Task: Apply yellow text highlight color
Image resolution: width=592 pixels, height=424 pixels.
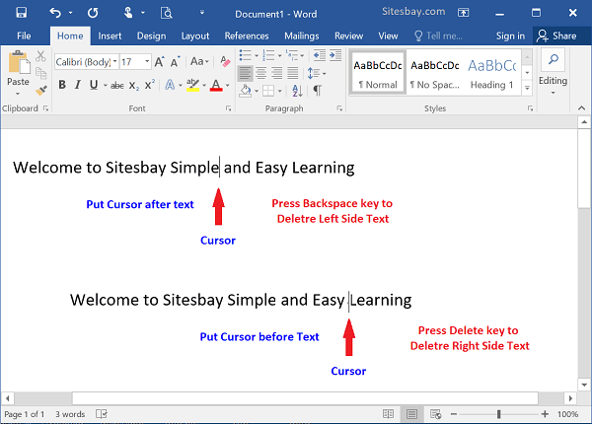Action: [193, 85]
